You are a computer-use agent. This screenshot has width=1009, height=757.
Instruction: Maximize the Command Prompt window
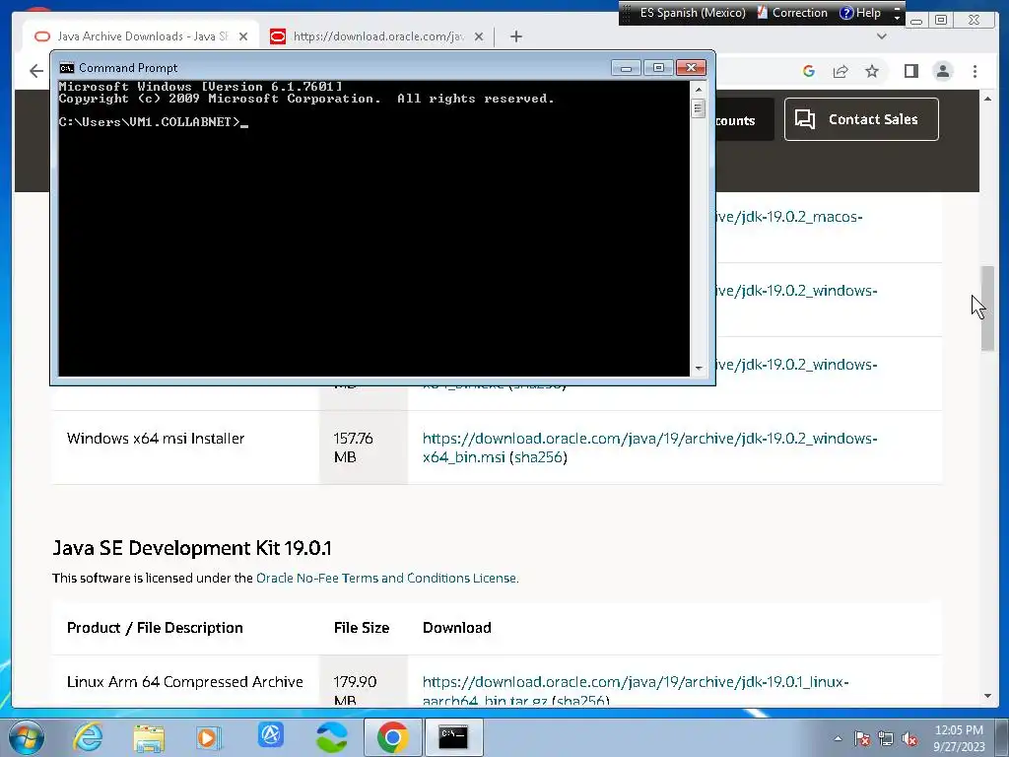(658, 68)
